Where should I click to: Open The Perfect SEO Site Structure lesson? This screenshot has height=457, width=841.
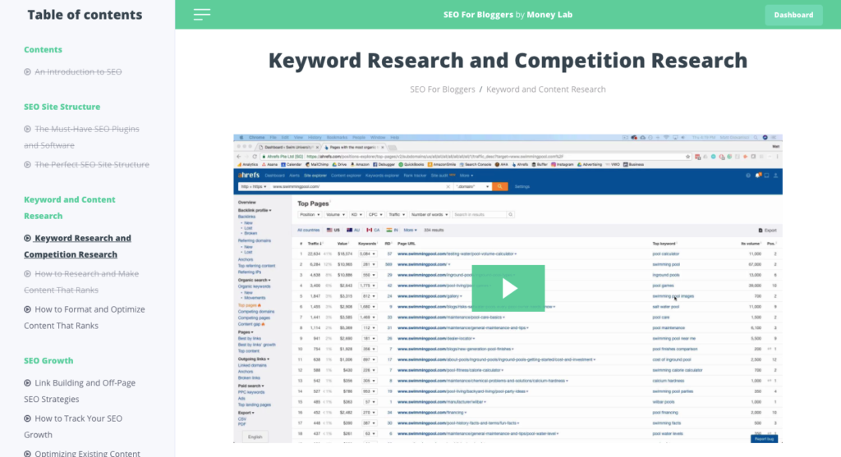[x=92, y=164]
